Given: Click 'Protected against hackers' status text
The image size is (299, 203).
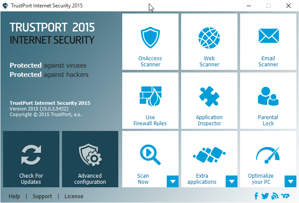Looking at the screenshot, I should 49,75.
